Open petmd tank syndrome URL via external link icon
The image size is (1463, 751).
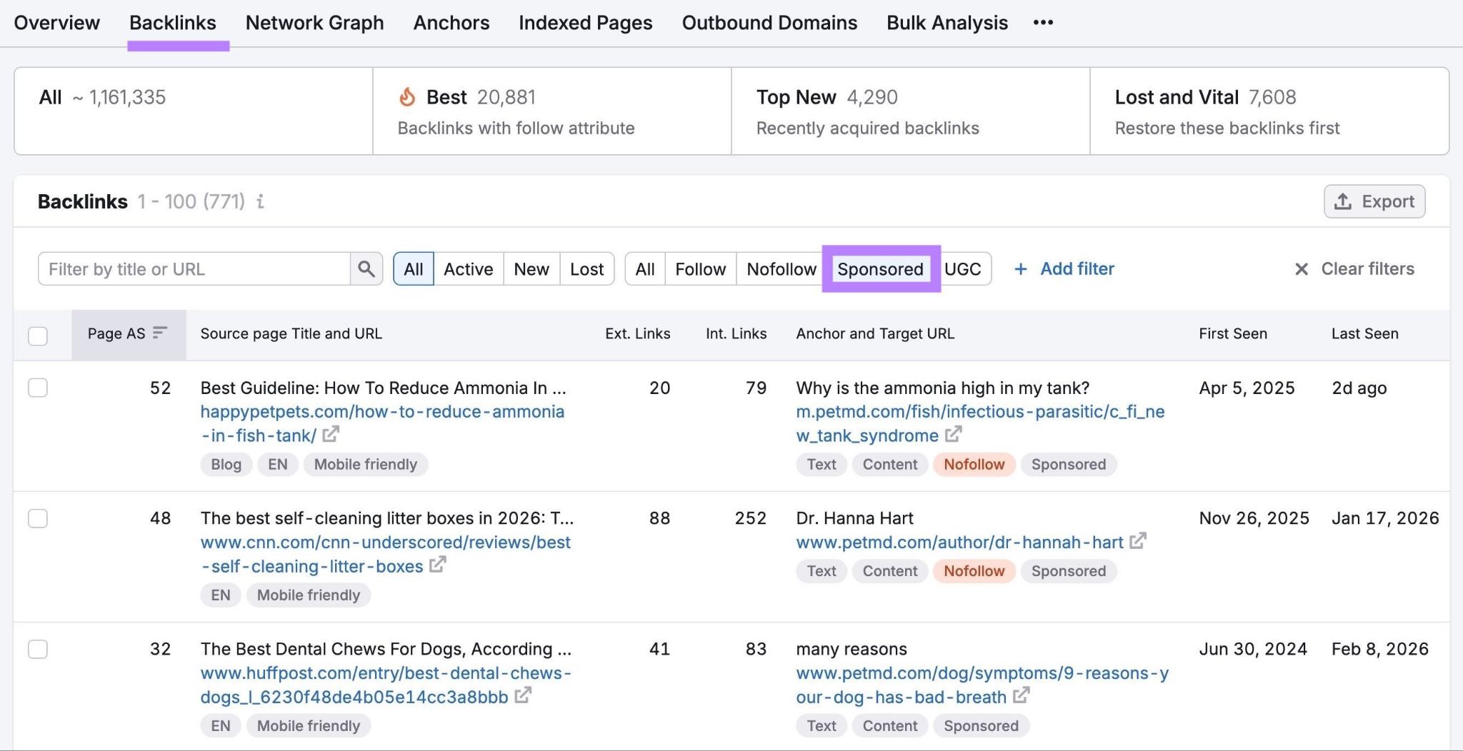pyautogui.click(x=954, y=435)
